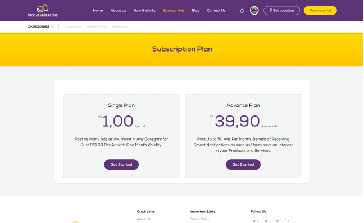Open the LinkedIn social icon
The width and height of the screenshot is (364, 223).
(x=277, y=220)
